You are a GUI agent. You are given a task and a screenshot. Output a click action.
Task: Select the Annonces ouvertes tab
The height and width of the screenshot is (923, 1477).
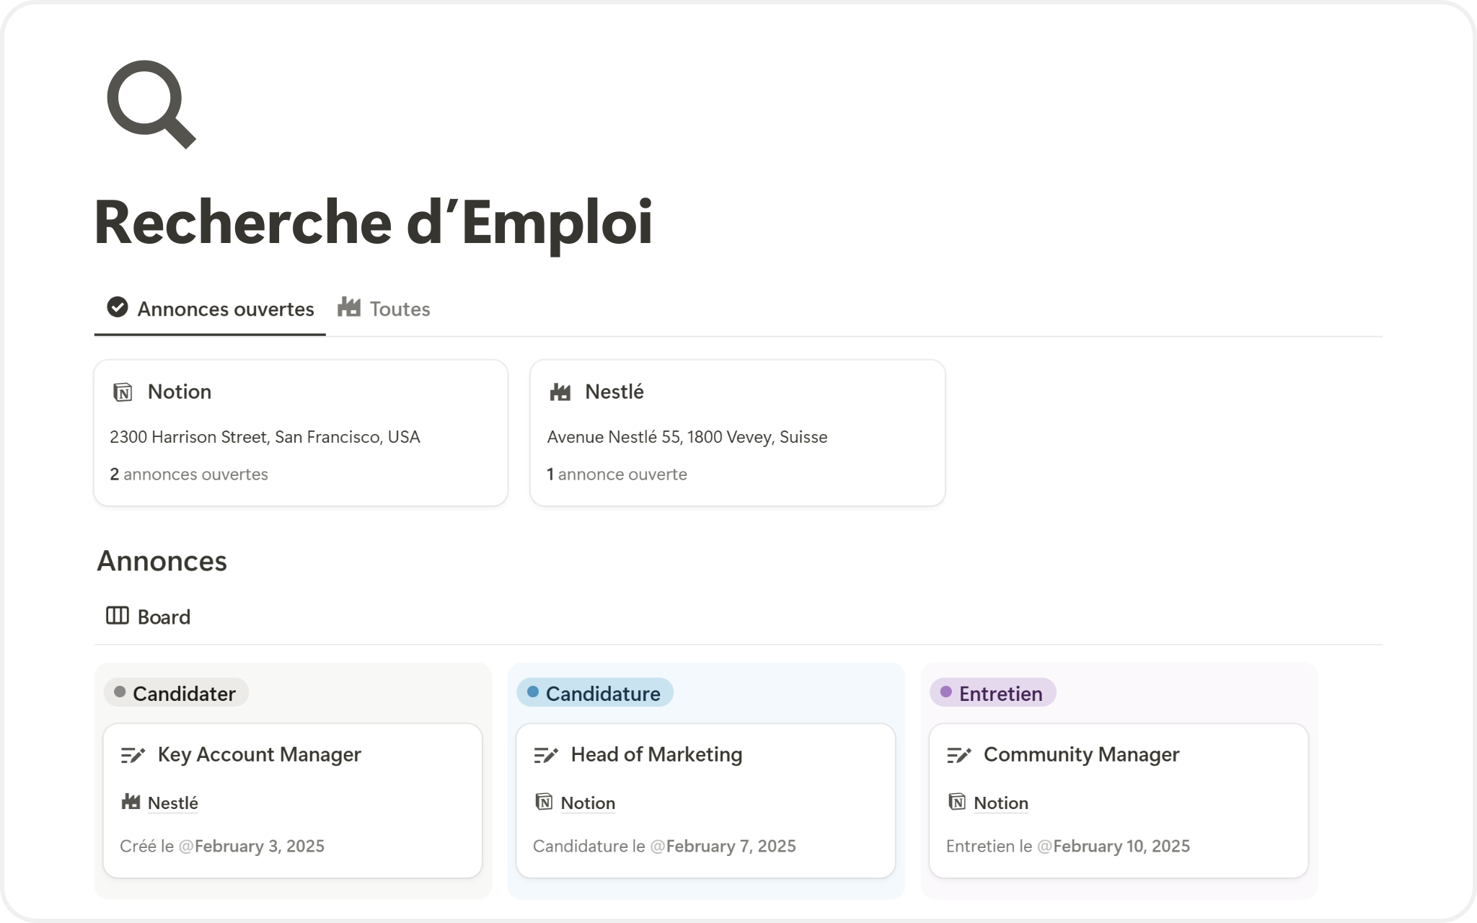pos(225,309)
